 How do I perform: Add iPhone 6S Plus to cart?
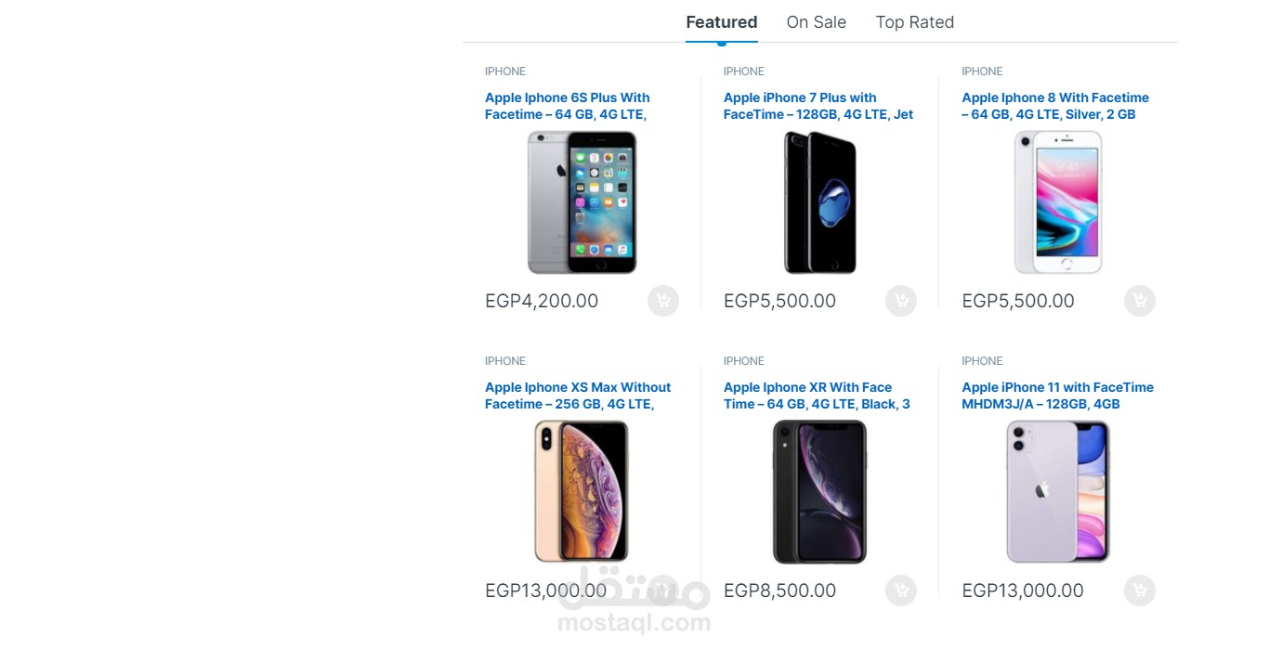click(662, 301)
